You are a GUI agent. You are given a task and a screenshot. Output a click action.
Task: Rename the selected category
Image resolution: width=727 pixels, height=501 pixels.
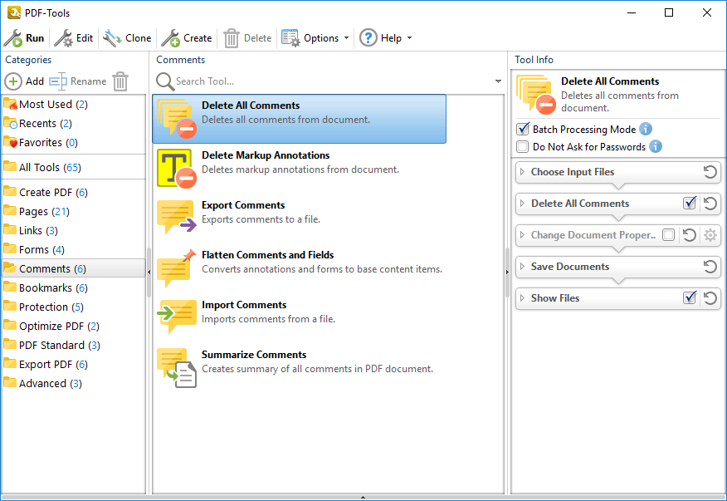click(78, 81)
